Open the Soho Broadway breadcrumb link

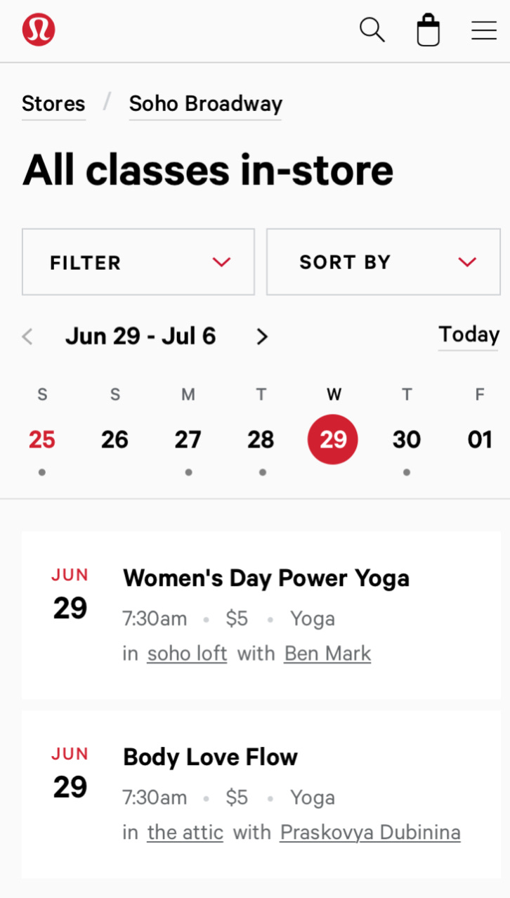pos(205,104)
